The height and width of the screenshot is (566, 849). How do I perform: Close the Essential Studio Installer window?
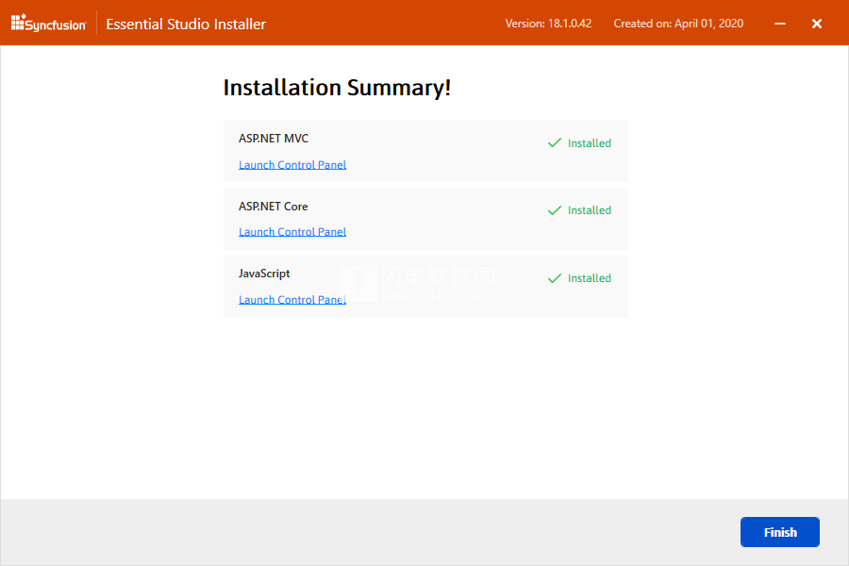coord(817,24)
